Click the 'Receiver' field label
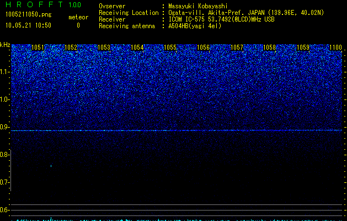This screenshot has width=347, height=221. 112,19
